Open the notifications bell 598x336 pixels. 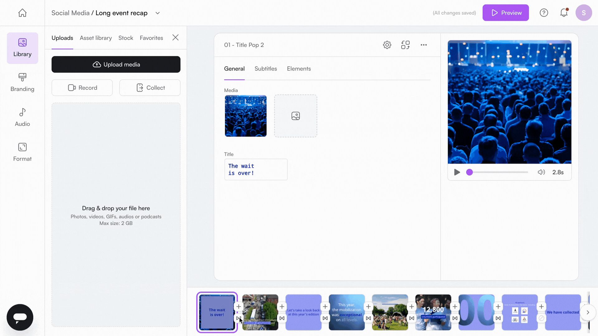[564, 13]
